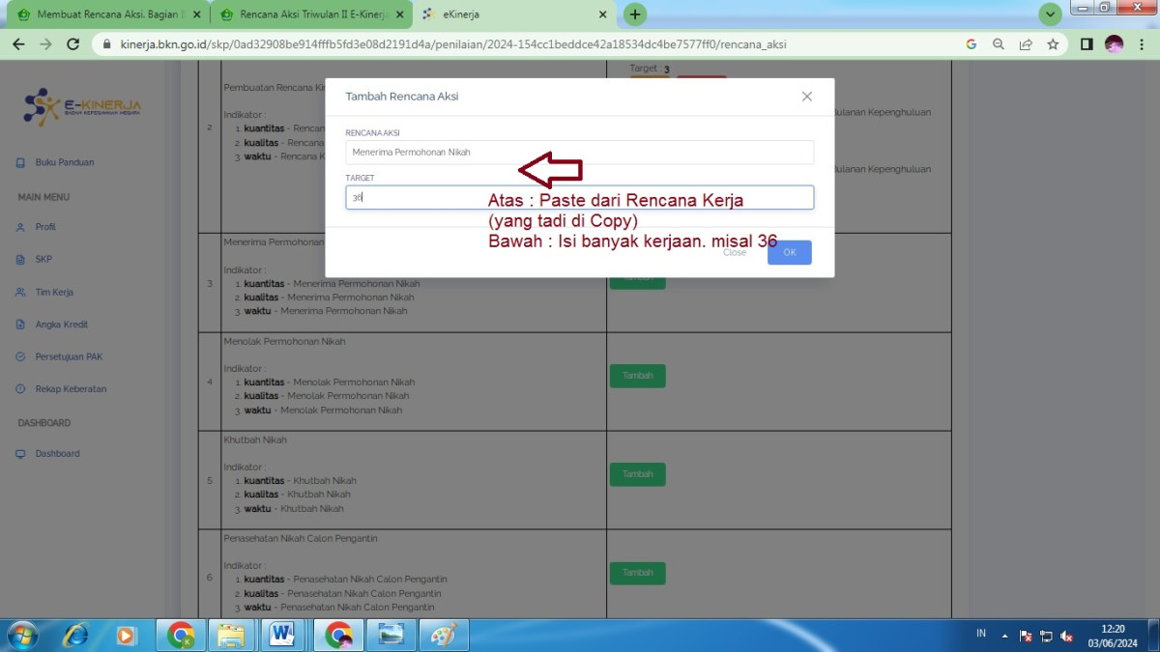
Task: Open File Explorer from taskbar
Action: (x=231, y=635)
